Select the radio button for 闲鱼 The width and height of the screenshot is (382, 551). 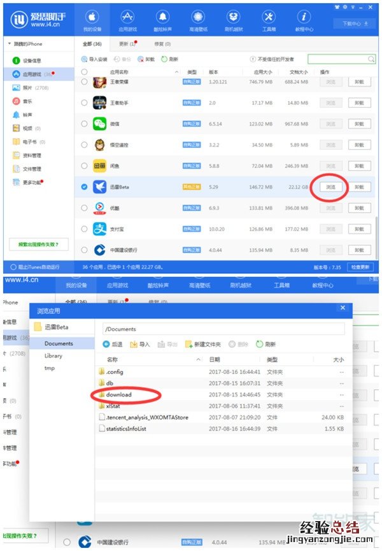coord(84,166)
